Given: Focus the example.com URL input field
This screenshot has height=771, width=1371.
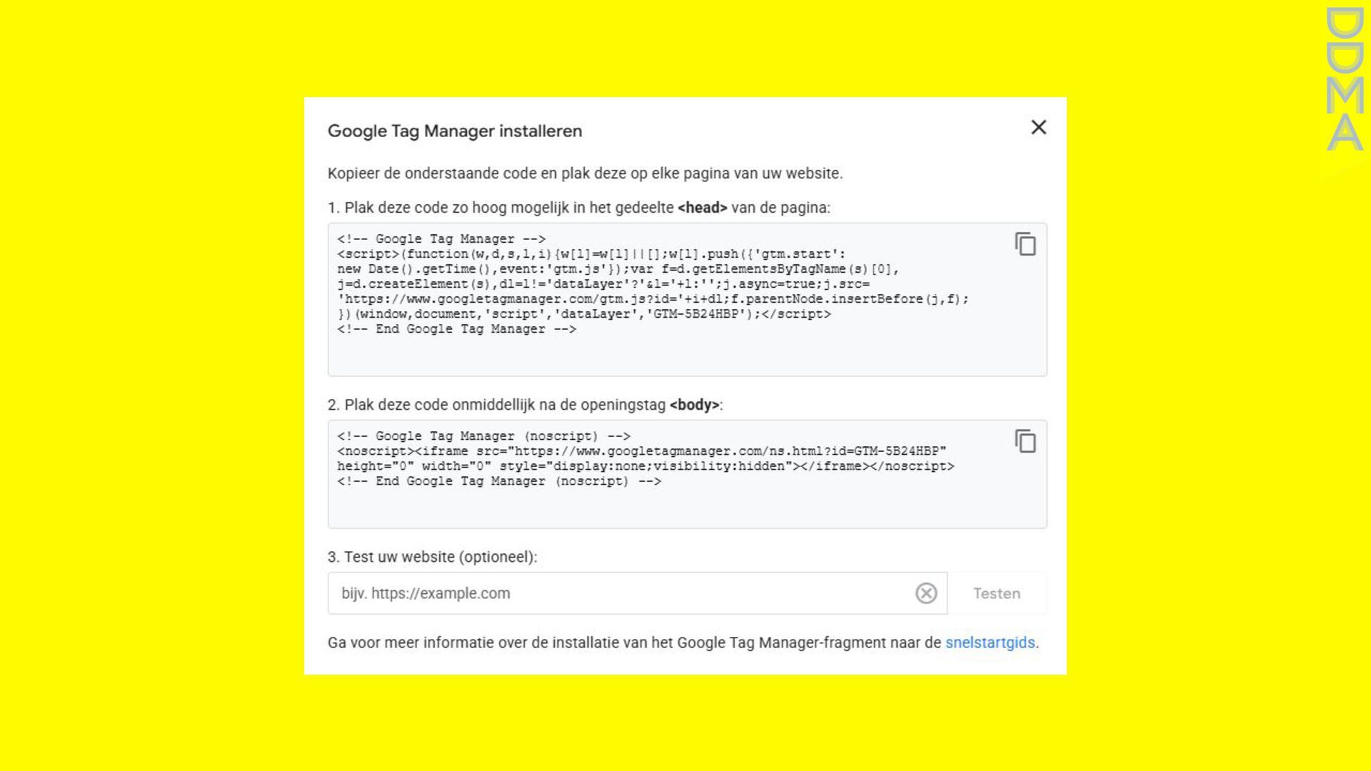Looking at the screenshot, I should point(621,593).
